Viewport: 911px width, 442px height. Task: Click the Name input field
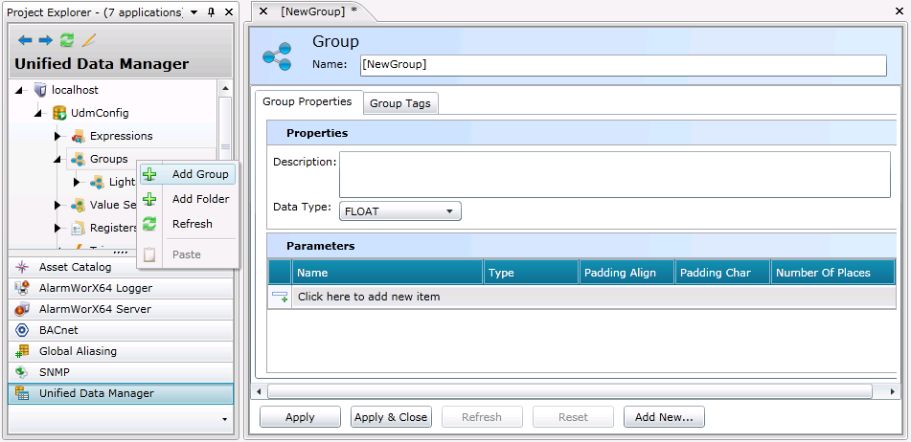point(623,64)
